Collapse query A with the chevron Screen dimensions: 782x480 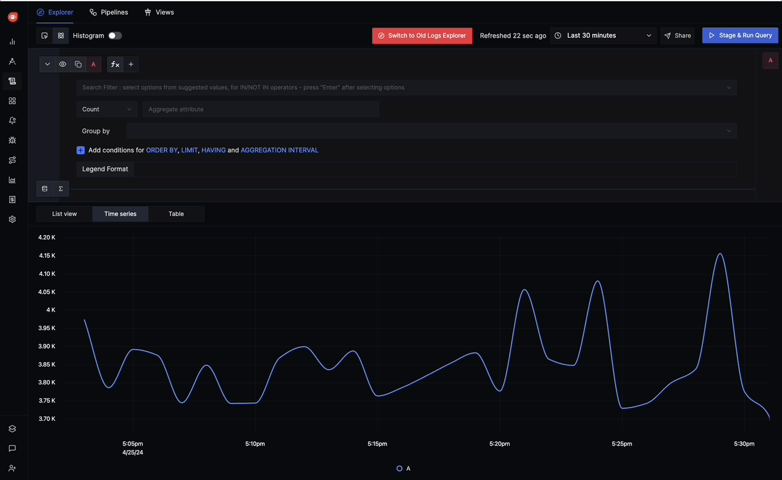coord(48,64)
